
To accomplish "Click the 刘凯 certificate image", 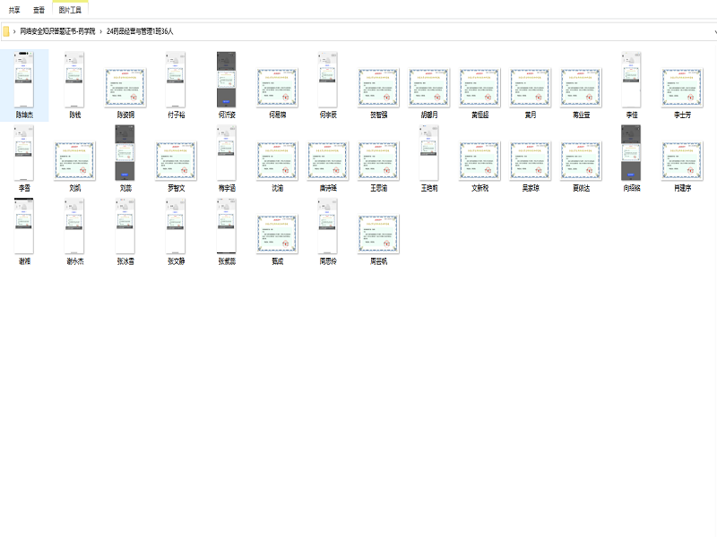I will click(x=75, y=160).
